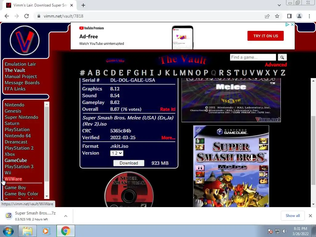The image size is (316, 237).
Task: Click the network tray icon
Action: (277, 231)
